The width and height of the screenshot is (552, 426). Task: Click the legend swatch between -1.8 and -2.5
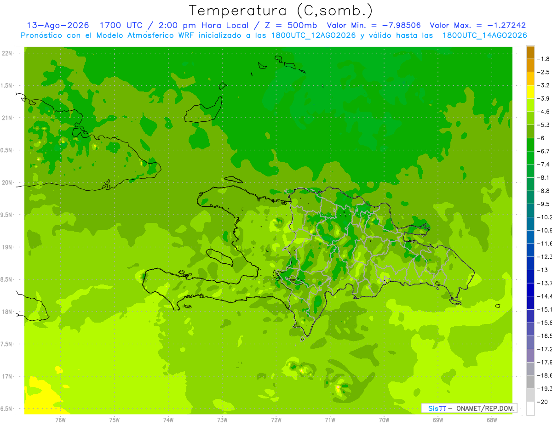530,65
